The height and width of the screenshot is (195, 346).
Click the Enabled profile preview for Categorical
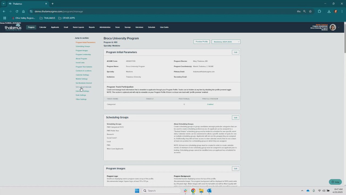(x=210, y=104)
